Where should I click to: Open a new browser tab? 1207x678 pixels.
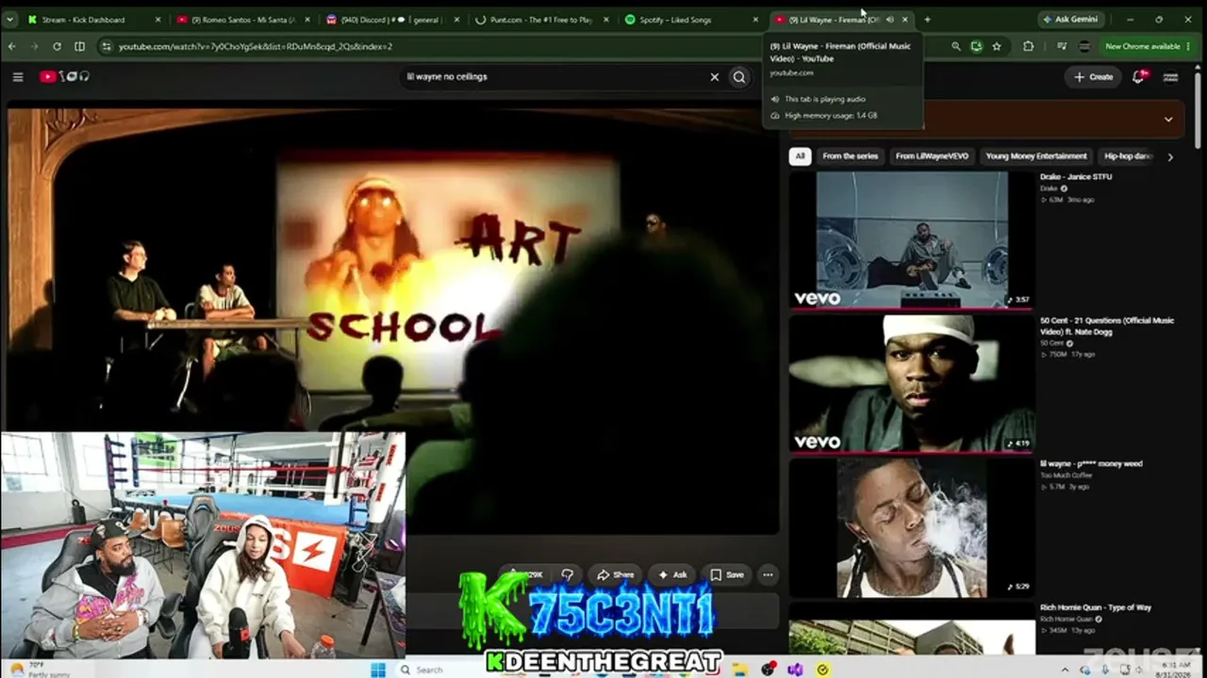pos(927,19)
